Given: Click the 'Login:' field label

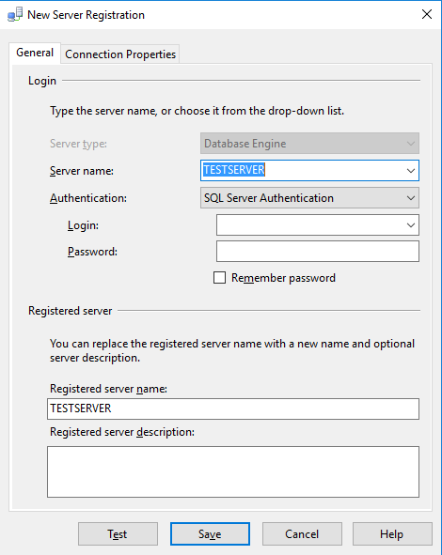Looking at the screenshot, I should pyautogui.click(x=83, y=225).
